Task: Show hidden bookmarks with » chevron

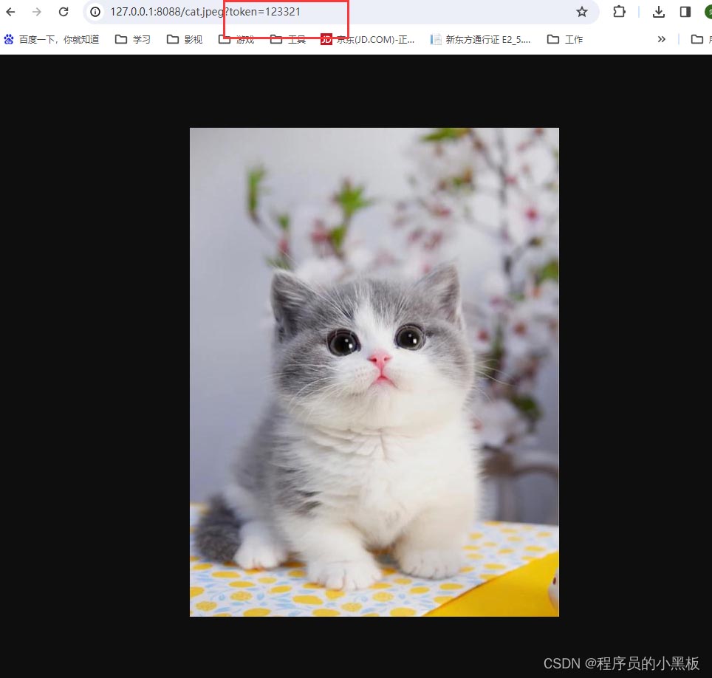Action: (x=662, y=39)
